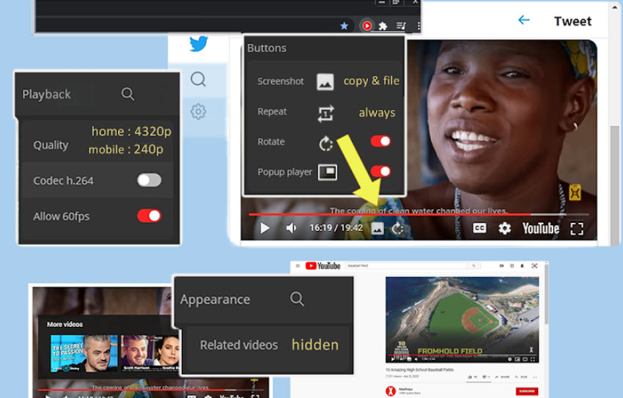Take screenshot from the player bar
Screen dimensions: 623x398
click(x=377, y=229)
